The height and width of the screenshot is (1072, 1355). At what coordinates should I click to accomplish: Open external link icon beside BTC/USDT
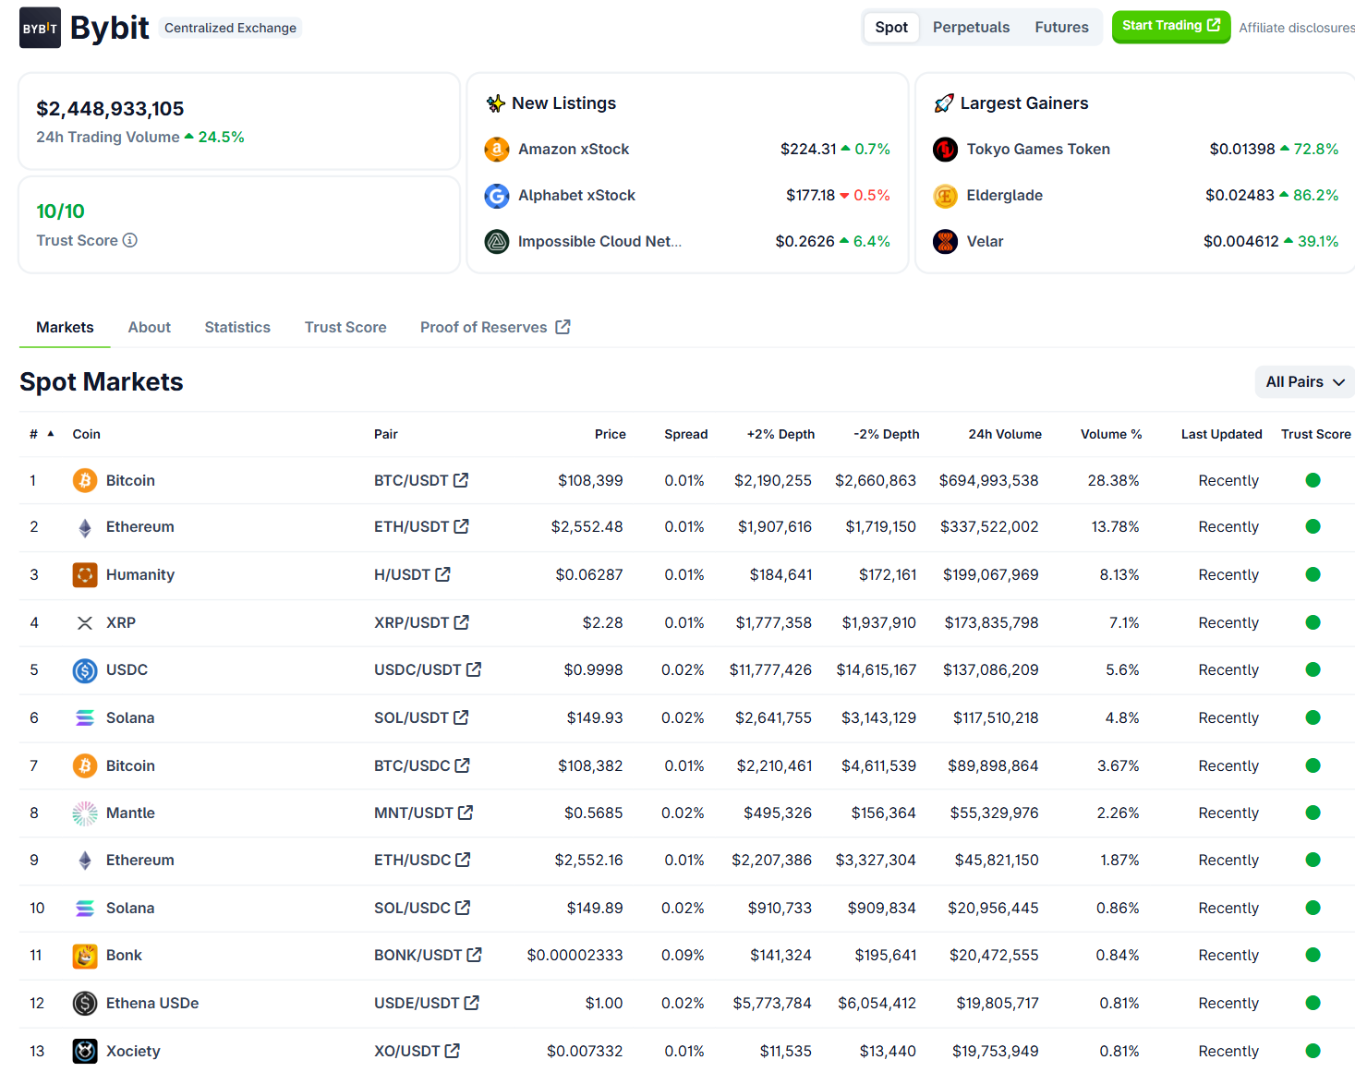pyautogui.click(x=461, y=480)
